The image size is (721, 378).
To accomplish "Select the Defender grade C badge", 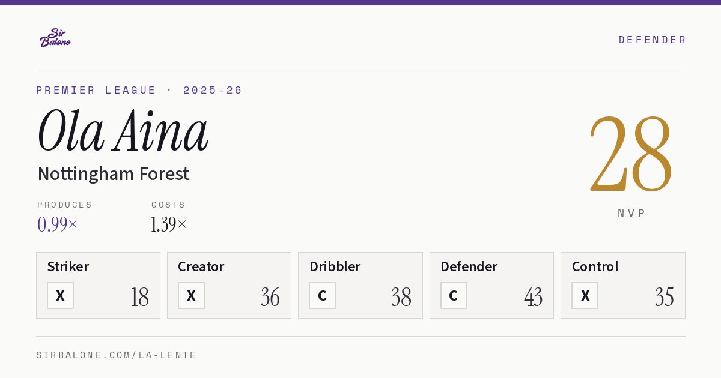I will pos(454,295).
